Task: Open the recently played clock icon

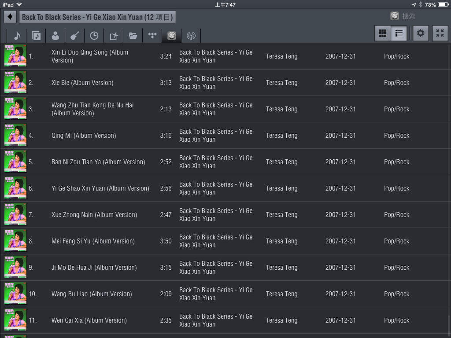Action: pos(94,36)
